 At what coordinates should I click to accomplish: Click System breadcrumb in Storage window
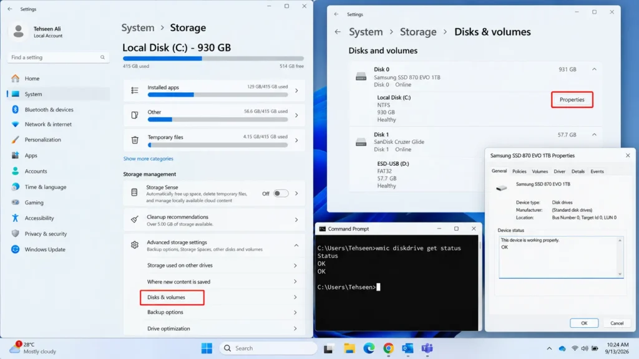point(138,27)
